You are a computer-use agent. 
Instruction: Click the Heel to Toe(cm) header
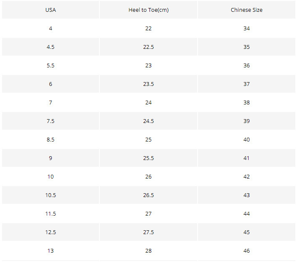(148, 10)
